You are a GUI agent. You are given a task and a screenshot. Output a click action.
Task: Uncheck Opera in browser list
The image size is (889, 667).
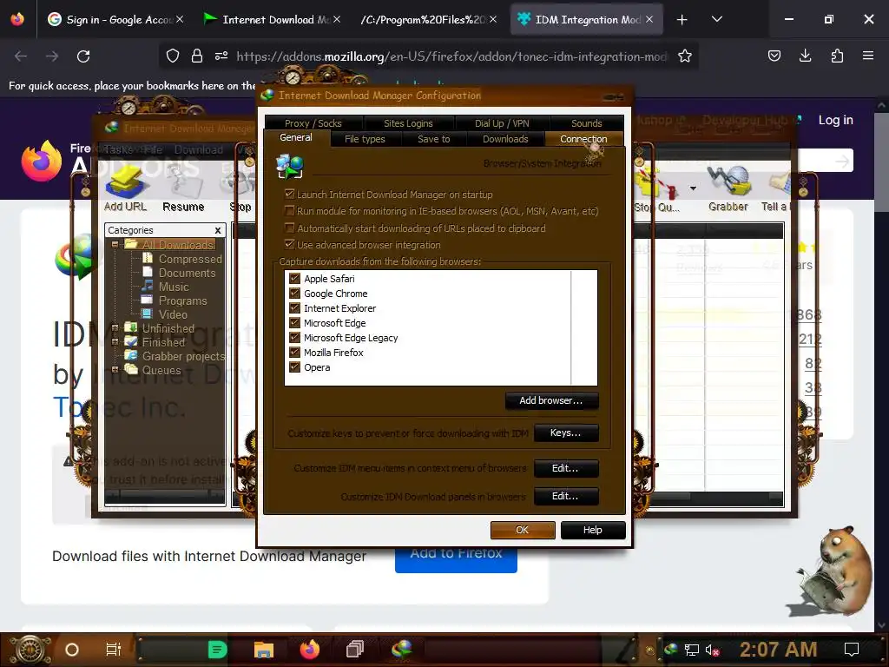pos(294,367)
